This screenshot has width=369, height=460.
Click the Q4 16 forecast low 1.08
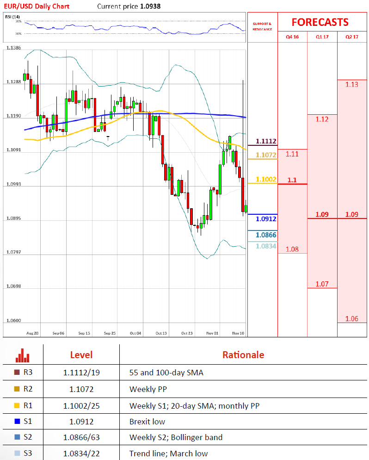click(292, 249)
